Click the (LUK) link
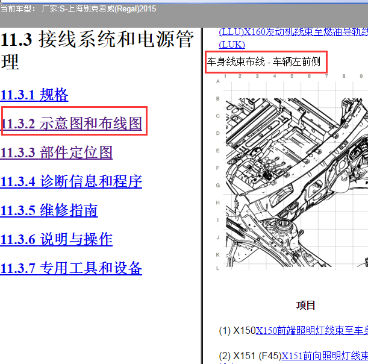The image size is (368, 364). pyautogui.click(x=232, y=45)
